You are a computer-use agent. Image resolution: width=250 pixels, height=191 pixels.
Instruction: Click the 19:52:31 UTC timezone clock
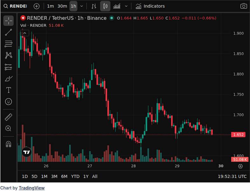point(232,176)
